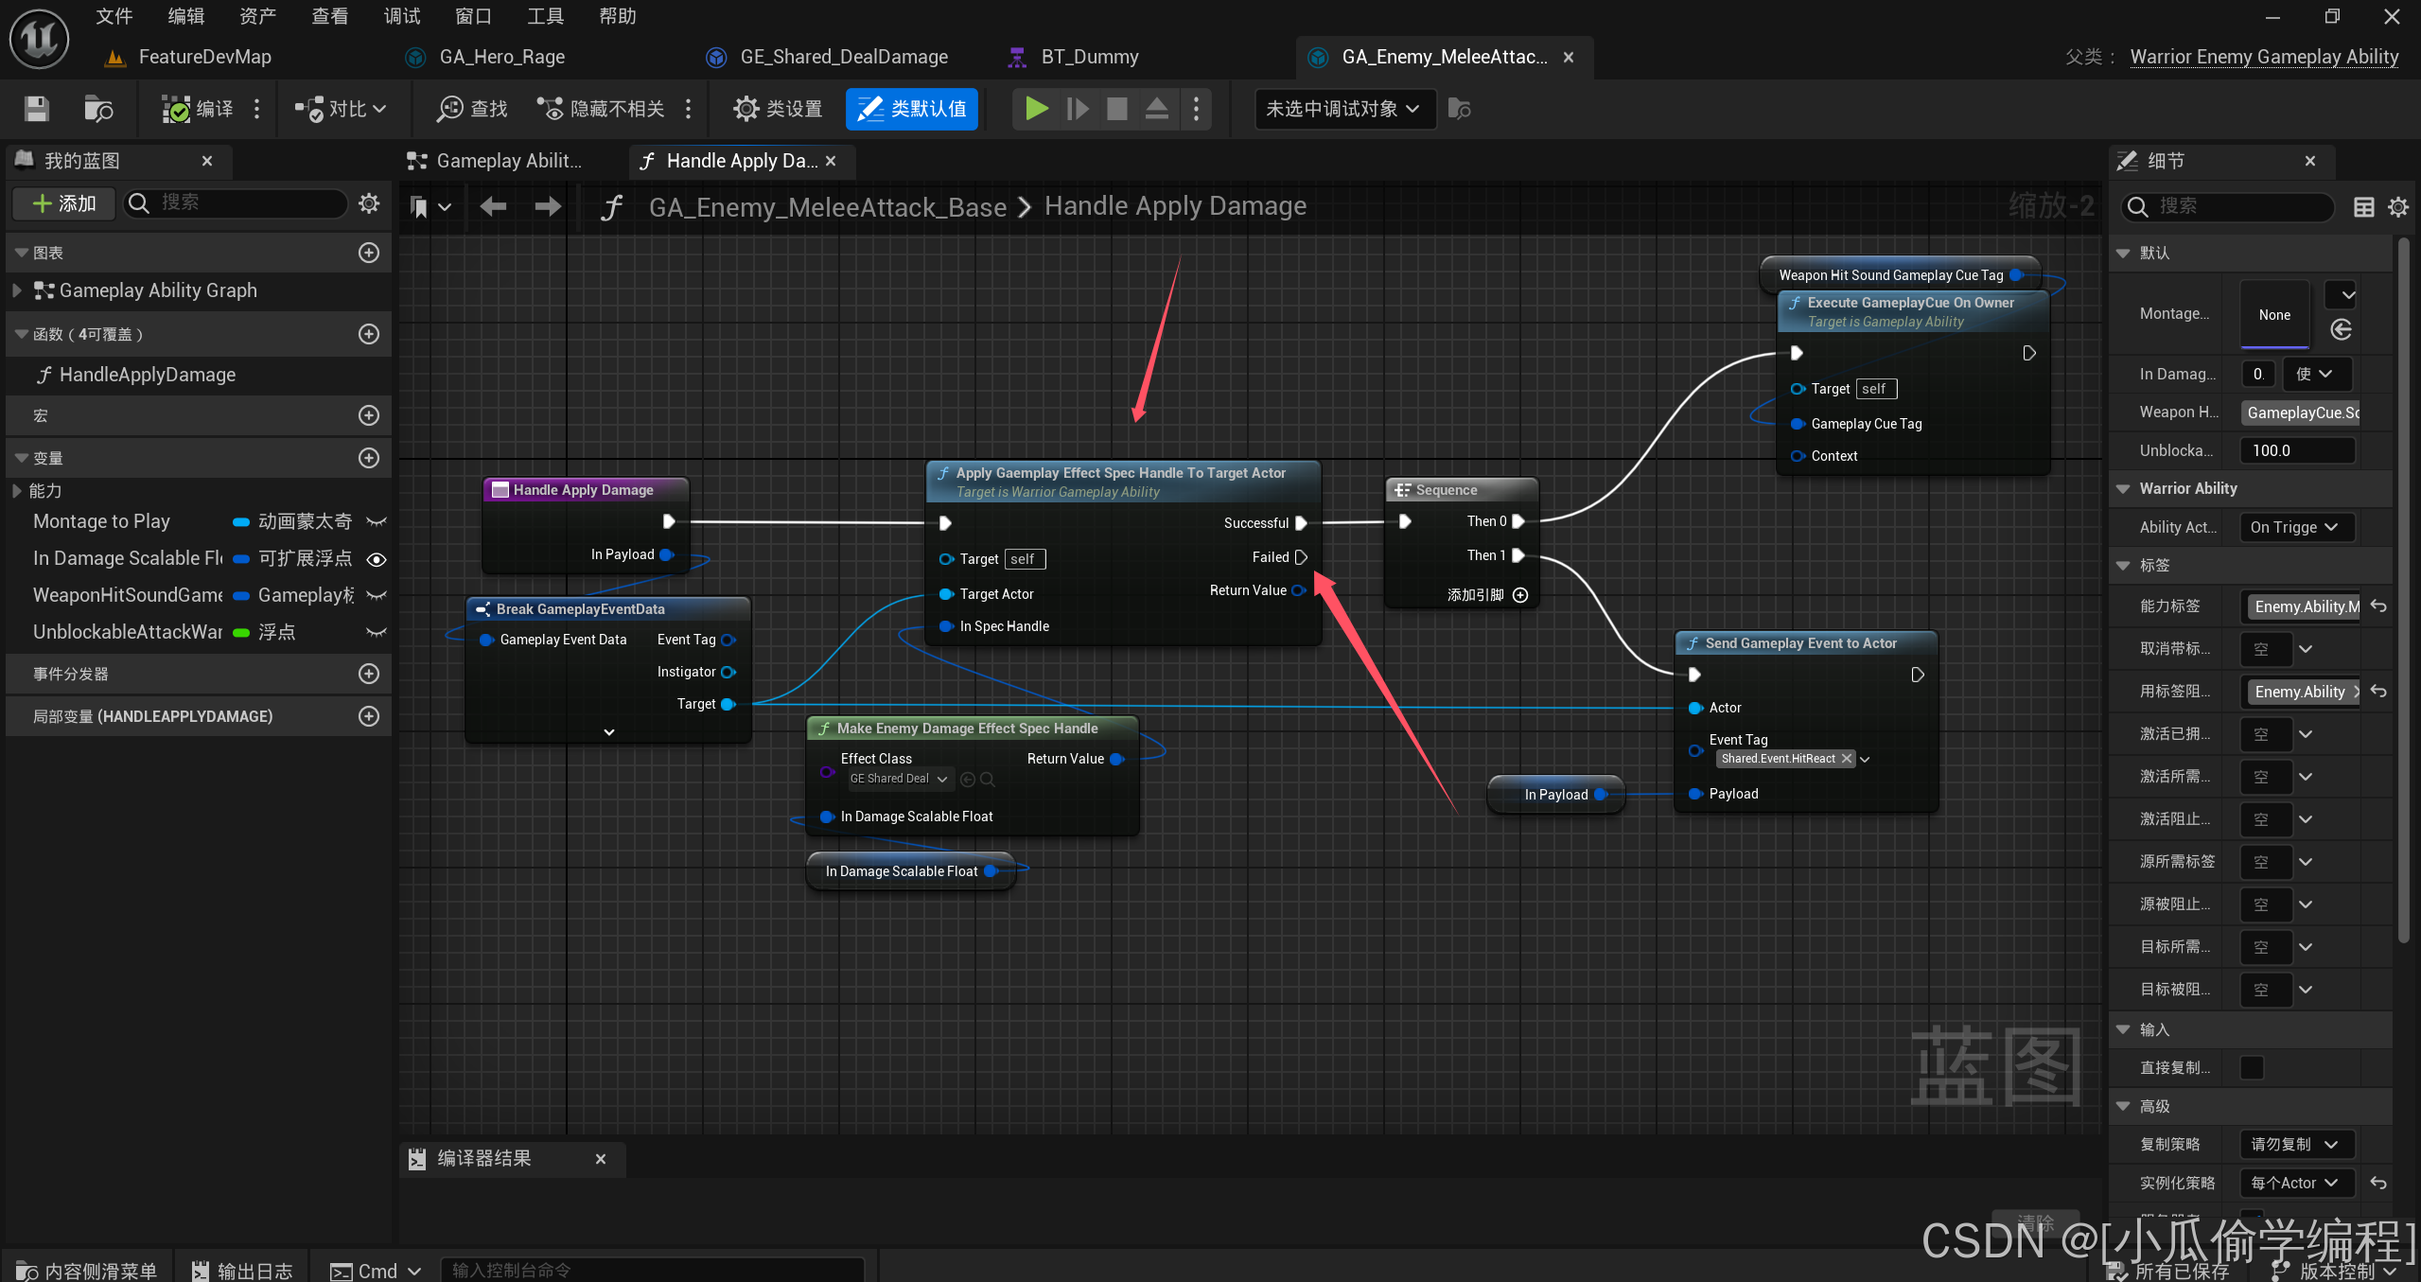Open Effect Class GE Shared Deal dropdown
Screen dimensions: 2421x1282
898,779
